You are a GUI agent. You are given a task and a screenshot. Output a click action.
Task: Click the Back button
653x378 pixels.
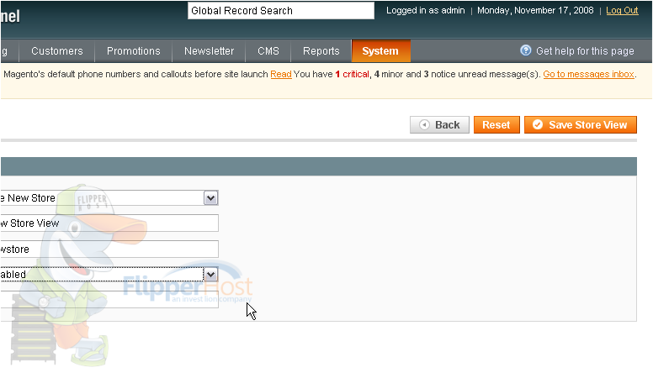[x=439, y=125]
